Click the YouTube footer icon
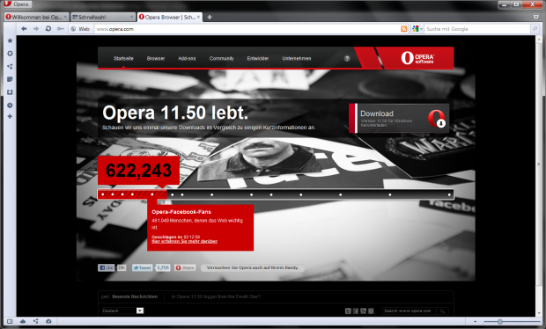This screenshot has height=329, width=546. pos(363,311)
